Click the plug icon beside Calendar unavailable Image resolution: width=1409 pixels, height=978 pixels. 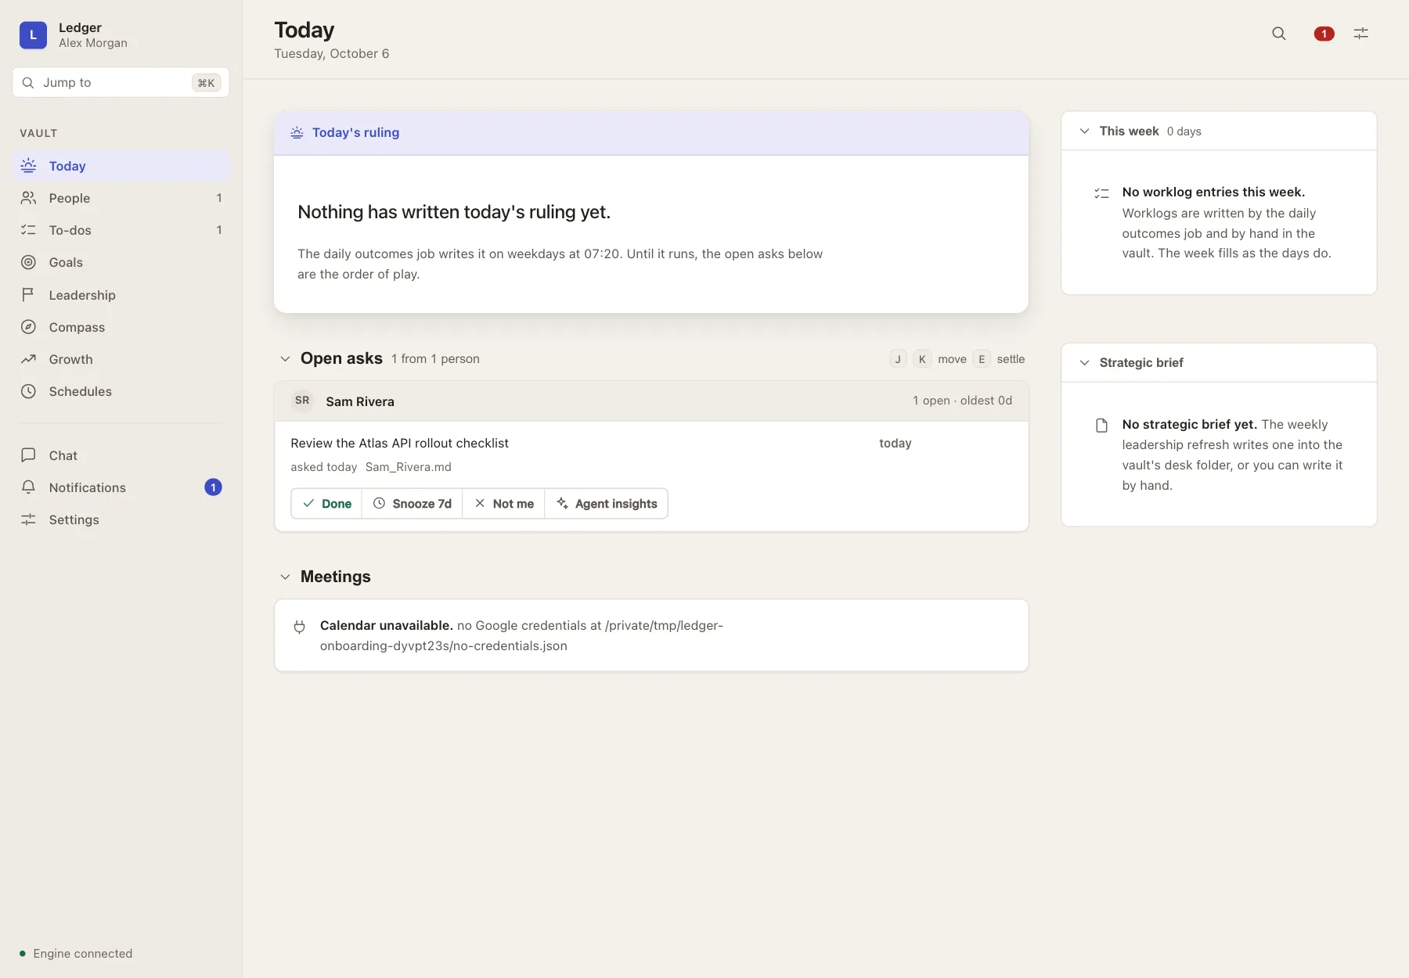tap(299, 626)
